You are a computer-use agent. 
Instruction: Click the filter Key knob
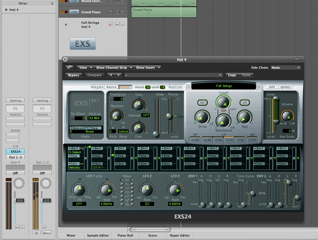point(244,118)
